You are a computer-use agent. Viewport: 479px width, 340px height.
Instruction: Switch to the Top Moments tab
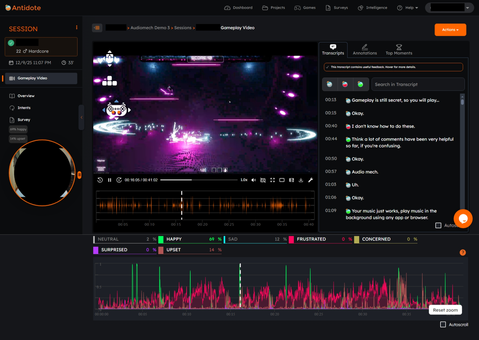(399, 50)
